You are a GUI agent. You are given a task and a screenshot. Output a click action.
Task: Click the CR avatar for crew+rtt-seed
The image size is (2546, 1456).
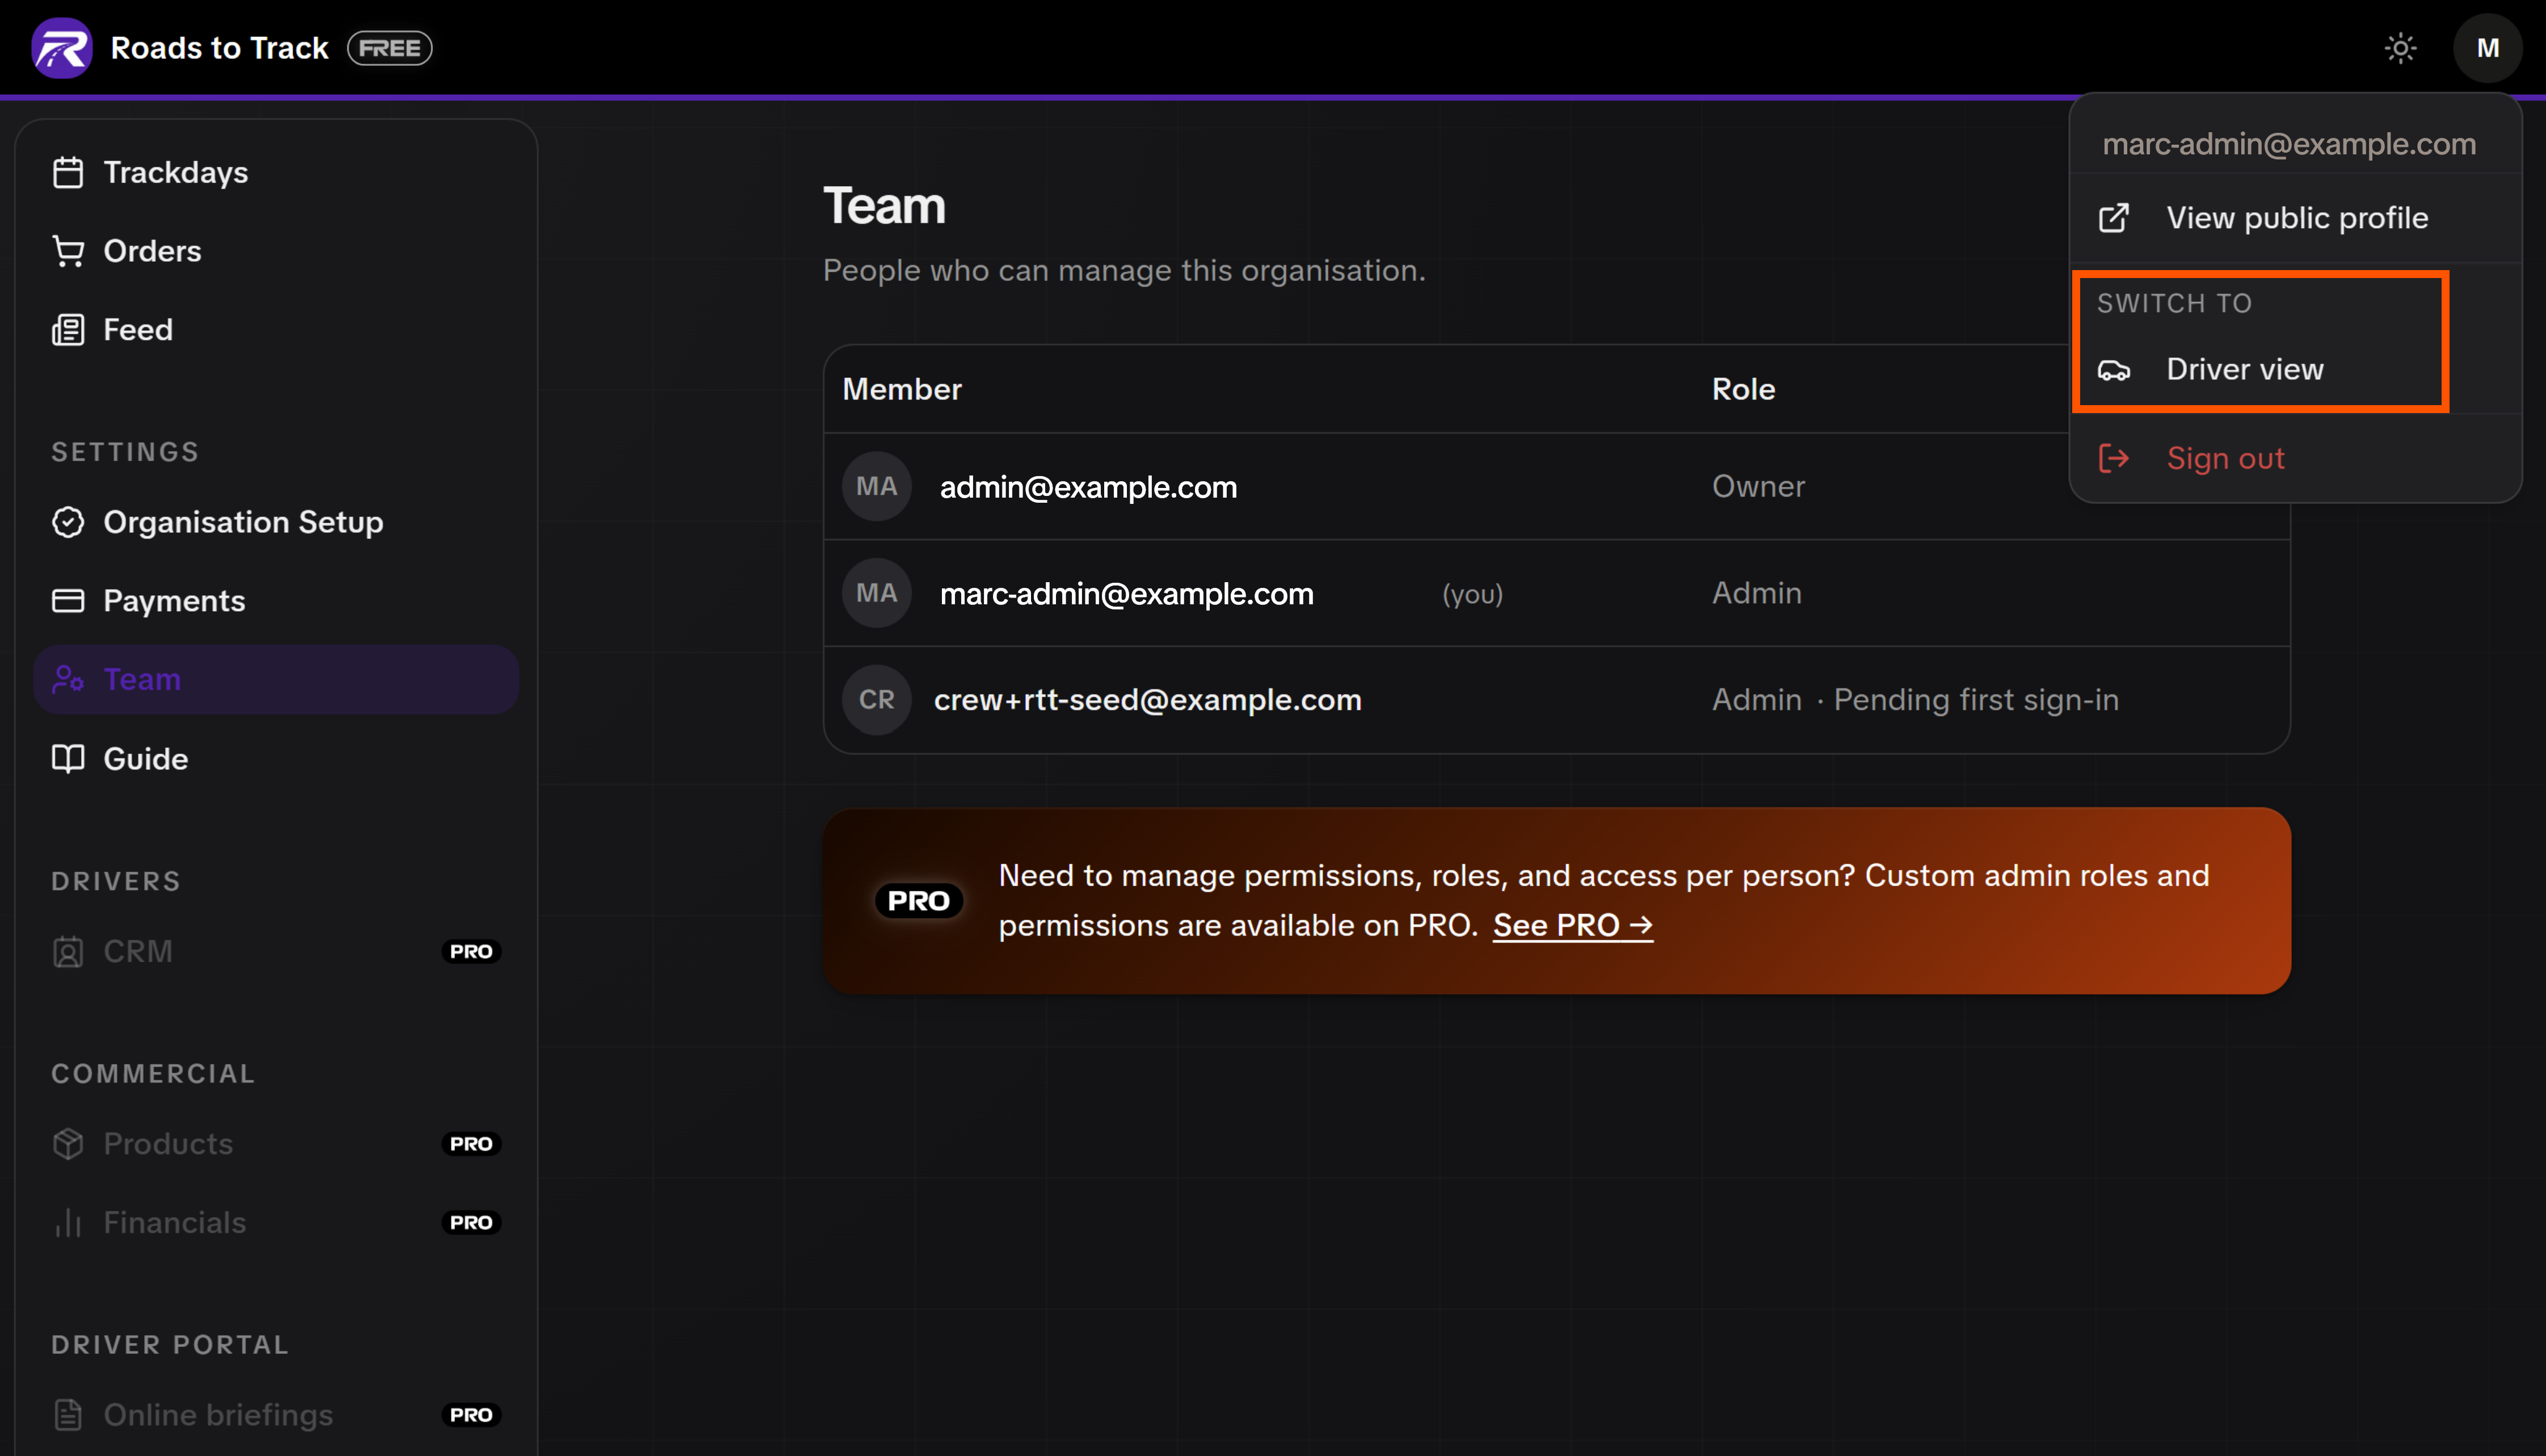pos(876,700)
